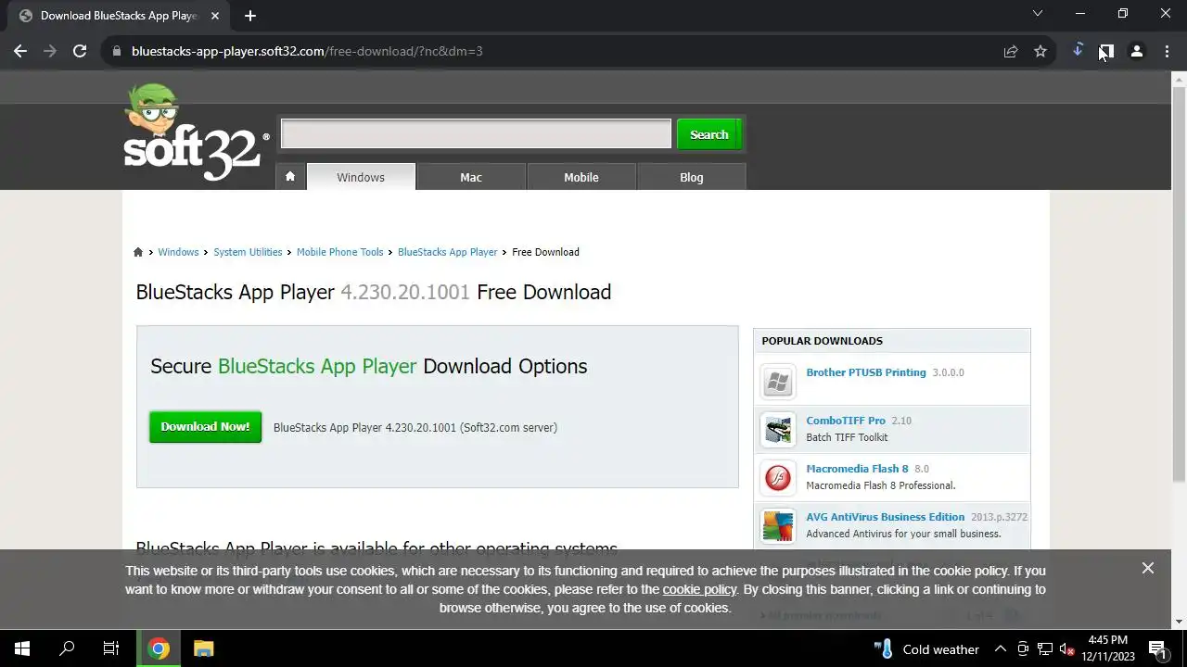Open Task View in taskbar

tap(111, 648)
